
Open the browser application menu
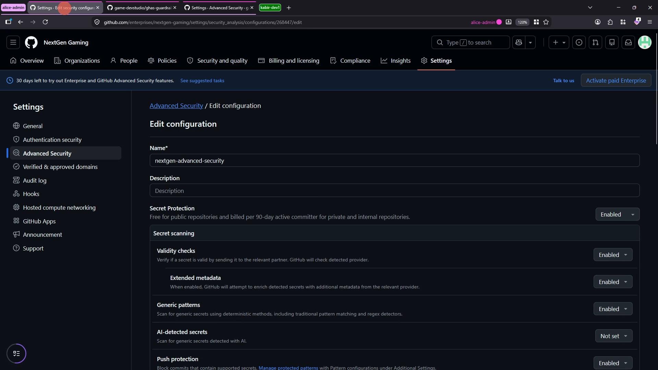coord(650,22)
